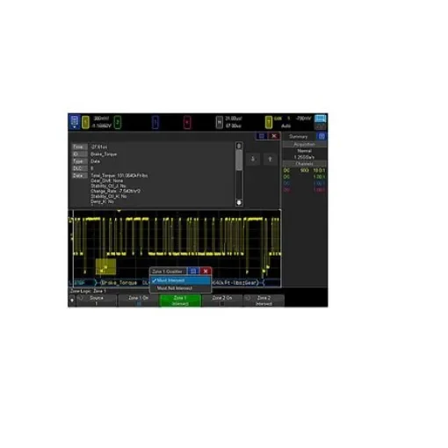This screenshot has height=448, width=448.
Task: Click the green Zone 1 Intersect softkey
Action: click(x=180, y=300)
